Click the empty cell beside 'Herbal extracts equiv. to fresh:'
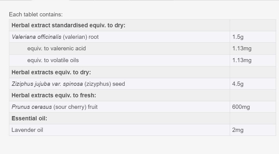279x154 pixels. tap(252, 95)
